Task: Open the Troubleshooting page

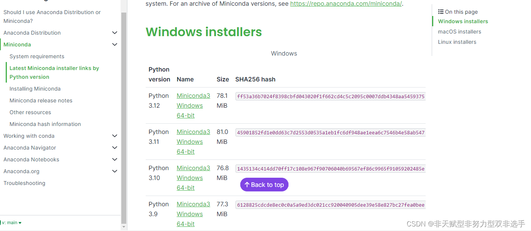Action: coord(24,183)
